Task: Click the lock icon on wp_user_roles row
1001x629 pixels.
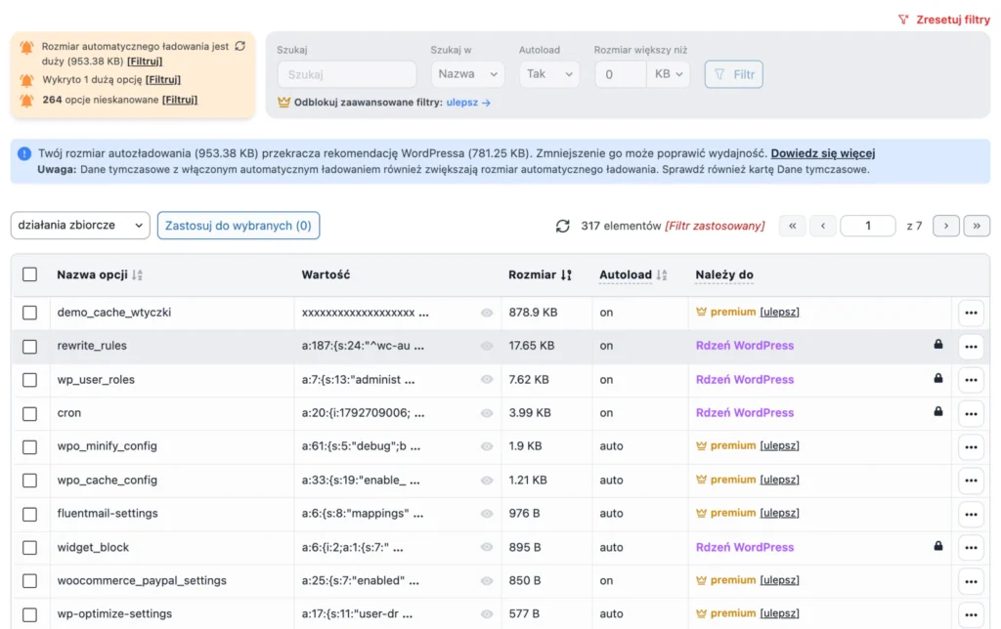Action: click(x=937, y=378)
